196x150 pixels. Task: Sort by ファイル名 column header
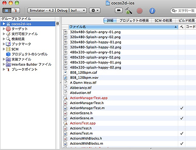(x=123, y=27)
